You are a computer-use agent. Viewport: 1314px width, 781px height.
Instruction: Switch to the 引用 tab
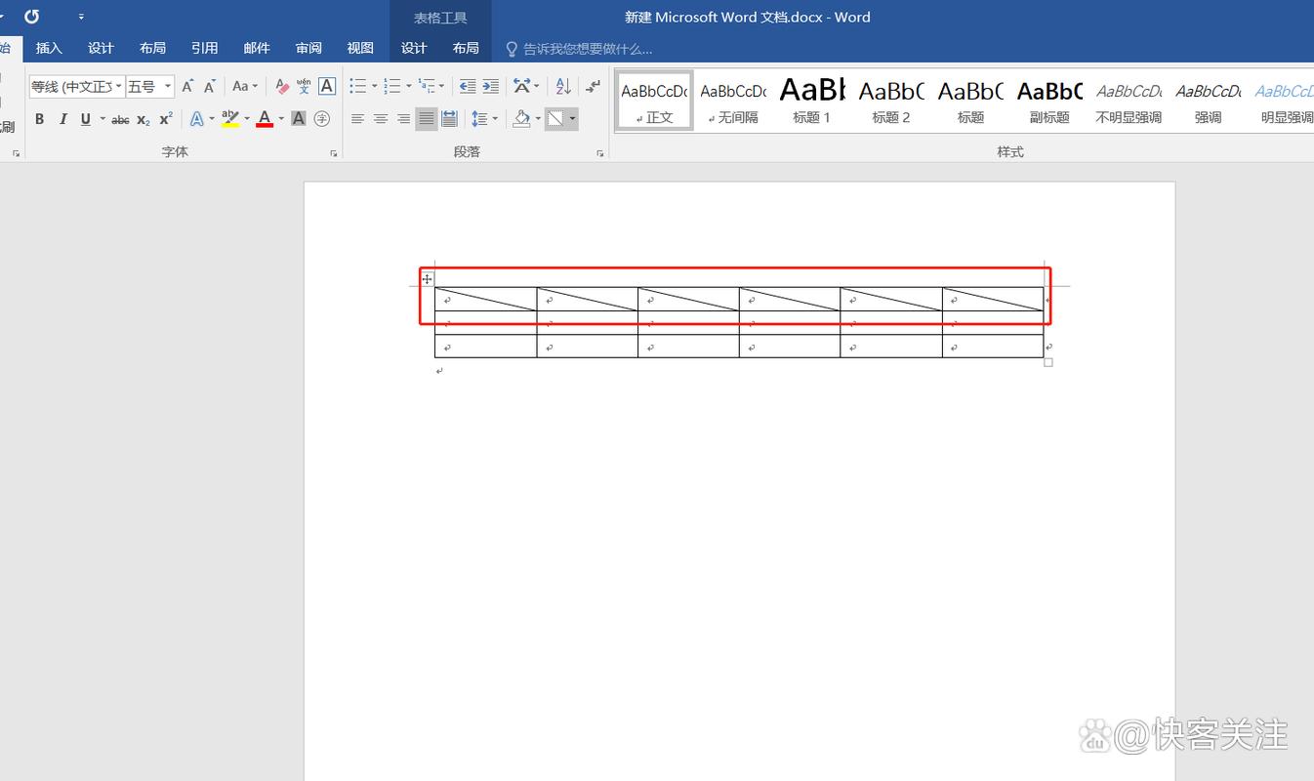(x=205, y=48)
